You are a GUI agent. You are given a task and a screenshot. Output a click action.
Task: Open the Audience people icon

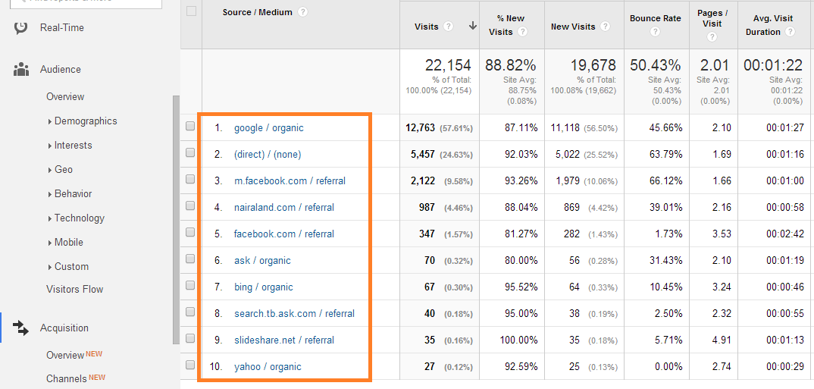[x=20, y=70]
